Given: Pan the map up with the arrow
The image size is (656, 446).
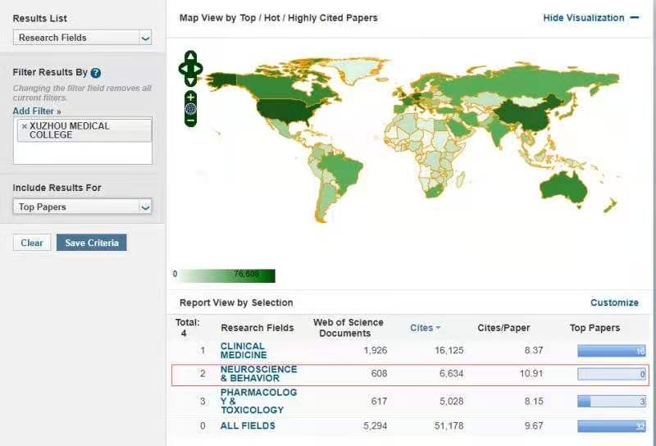Looking at the screenshot, I should coord(190,57).
